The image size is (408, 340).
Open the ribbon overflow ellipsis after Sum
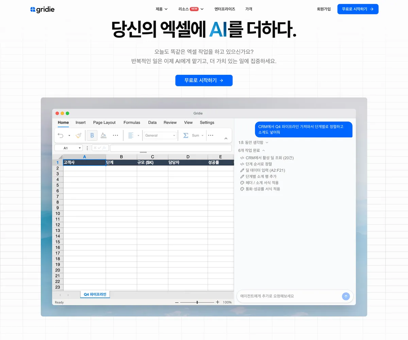click(x=210, y=135)
